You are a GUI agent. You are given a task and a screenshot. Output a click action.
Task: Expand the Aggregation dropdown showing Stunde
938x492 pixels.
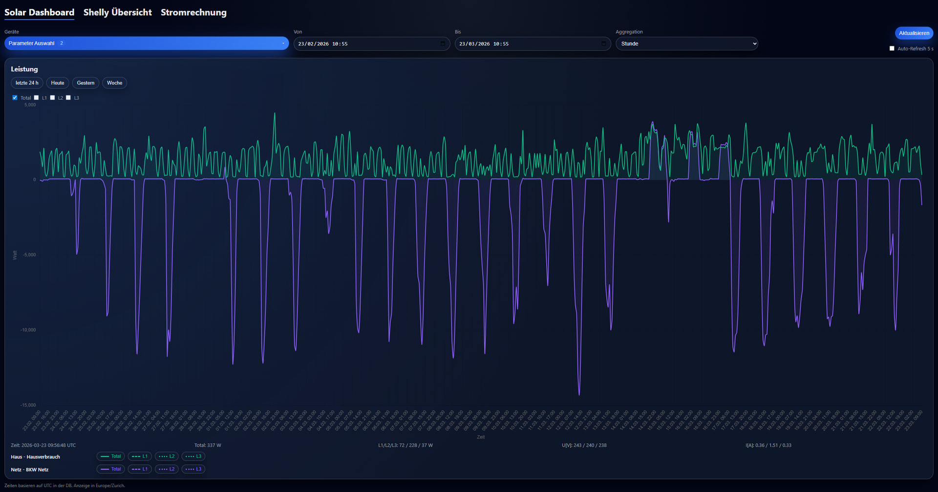[686, 43]
